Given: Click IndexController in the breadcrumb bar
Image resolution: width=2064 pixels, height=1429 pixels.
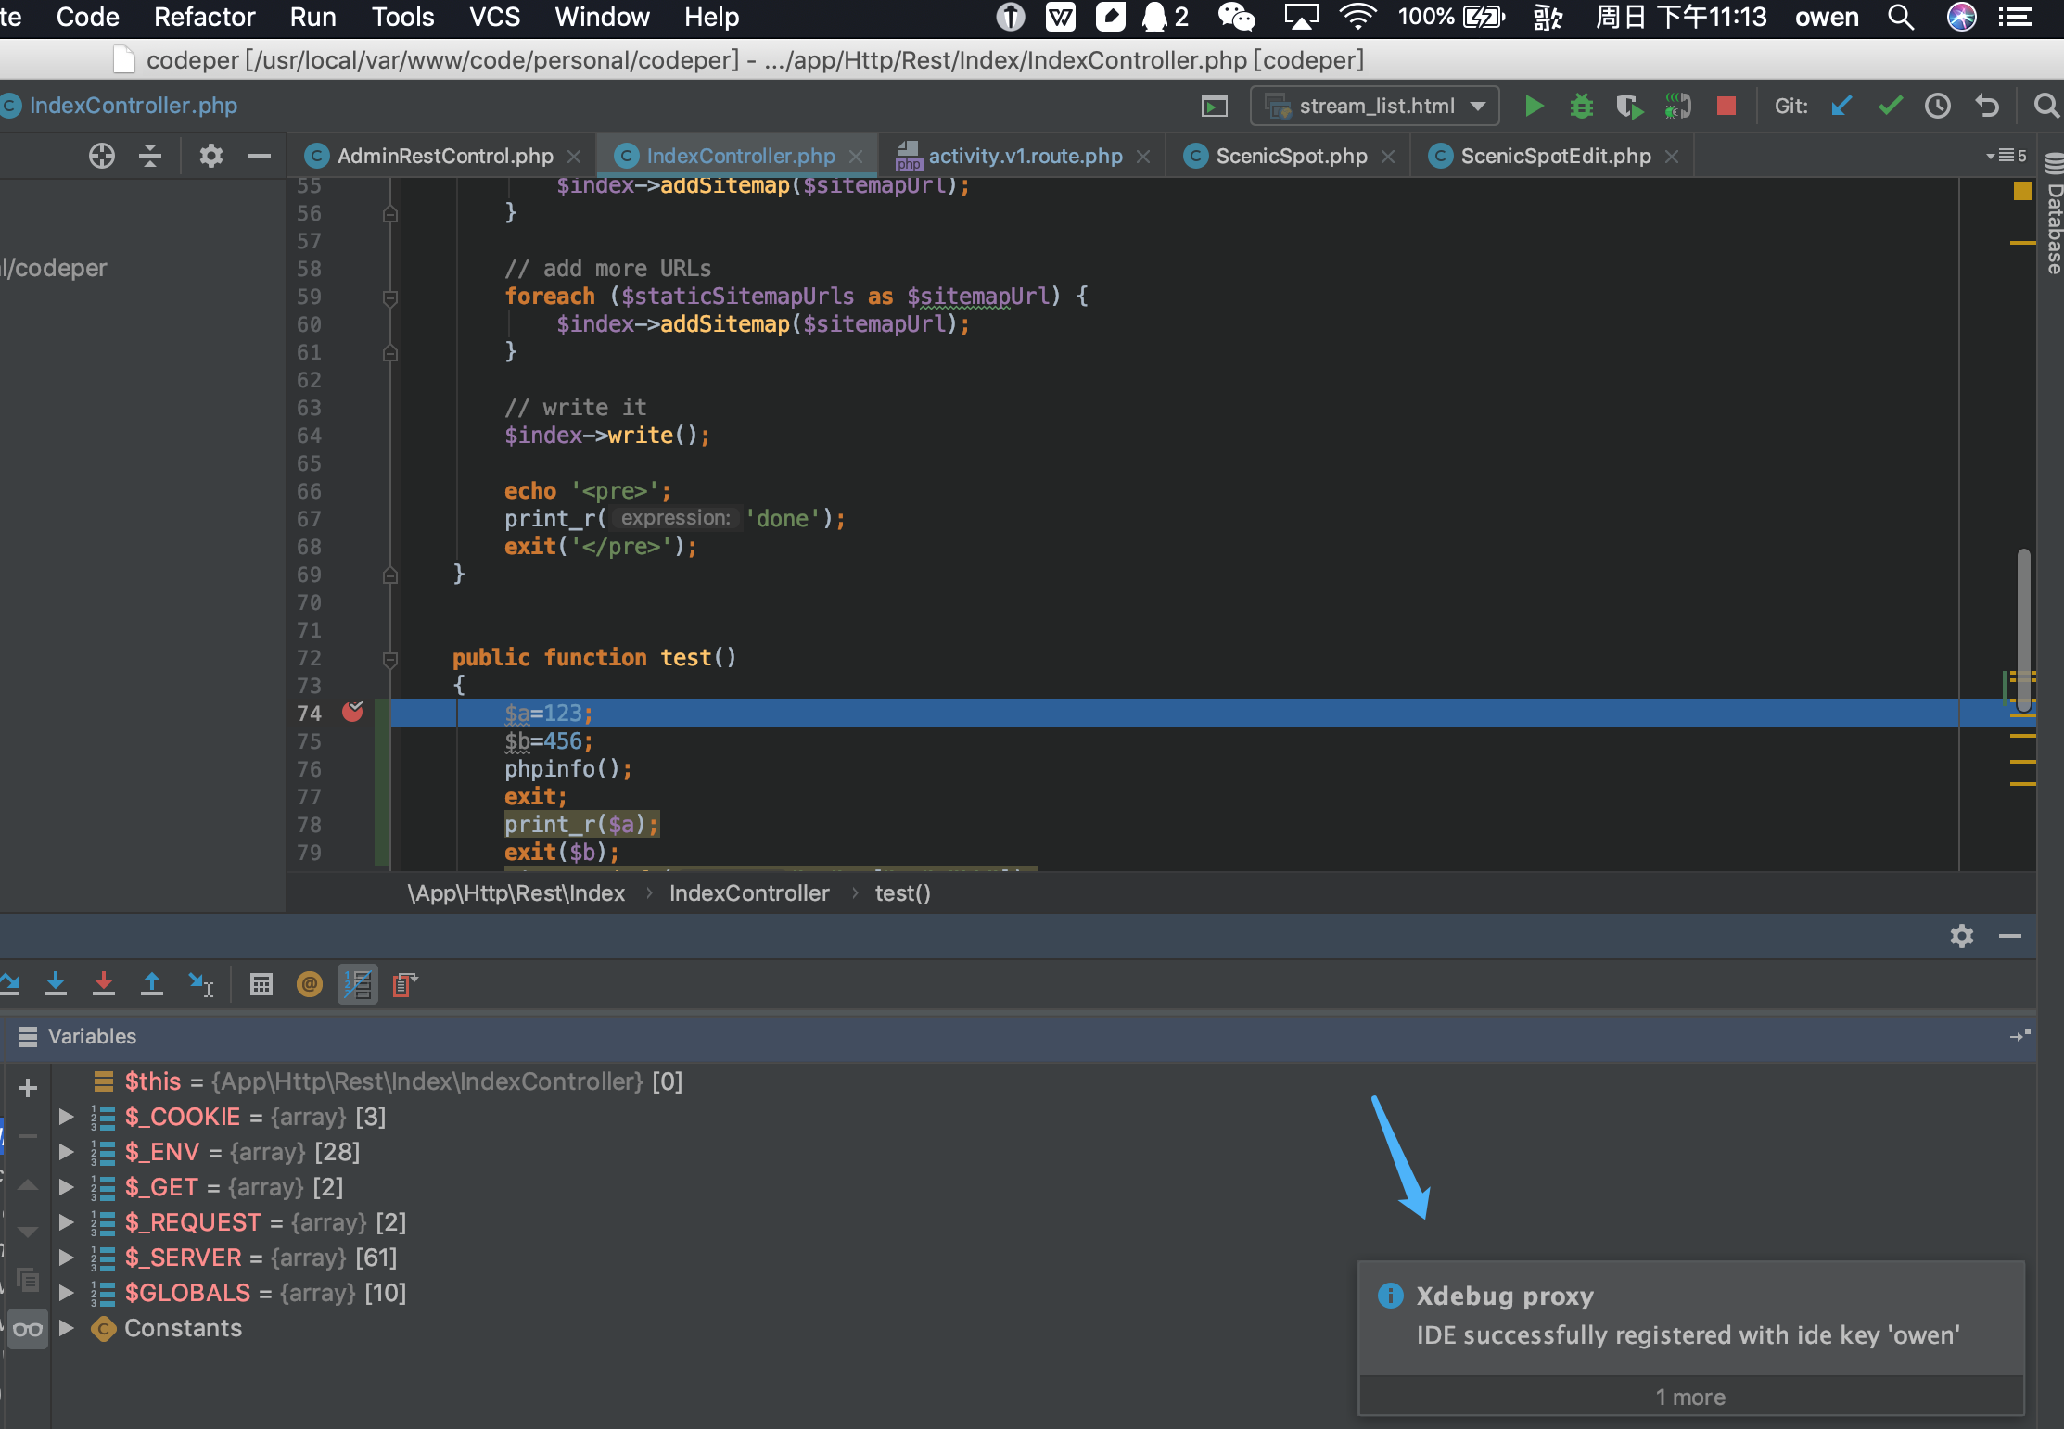Looking at the screenshot, I should [749, 893].
